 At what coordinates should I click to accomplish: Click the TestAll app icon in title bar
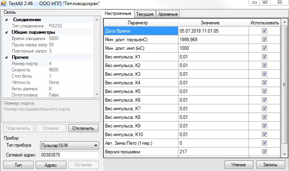tap(4, 3)
